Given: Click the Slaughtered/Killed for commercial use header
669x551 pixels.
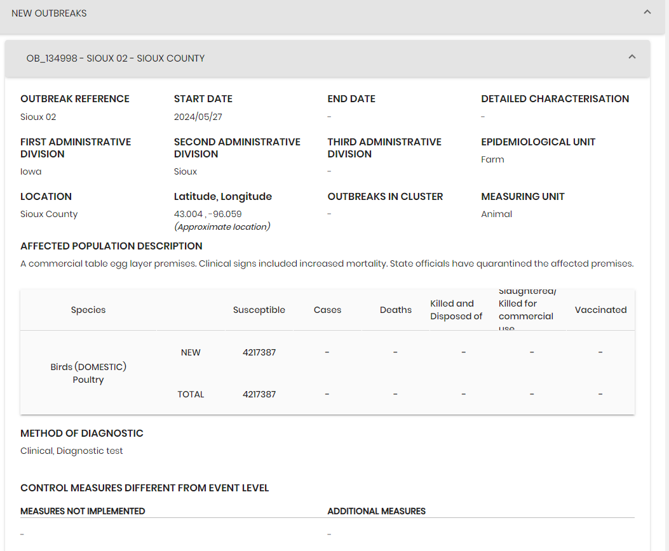Looking at the screenshot, I should tap(527, 310).
